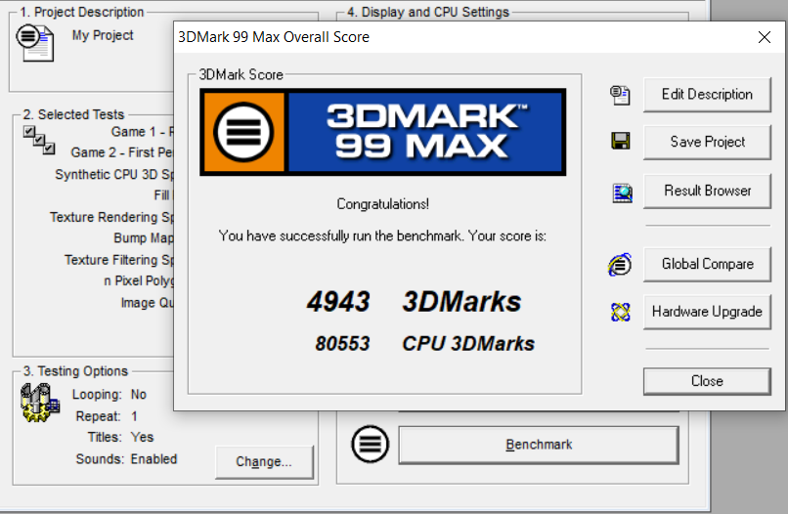Click the Game 1 test entry

142,132
